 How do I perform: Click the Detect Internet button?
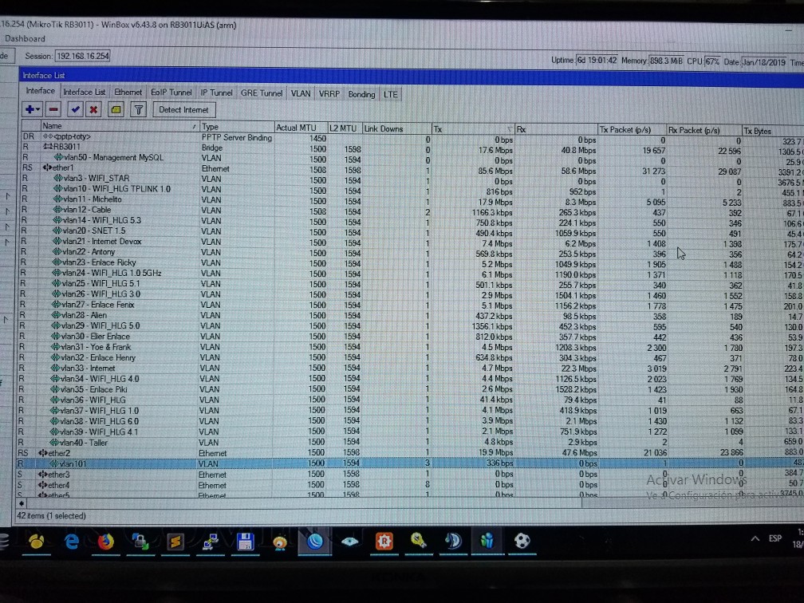(x=183, y=110)
